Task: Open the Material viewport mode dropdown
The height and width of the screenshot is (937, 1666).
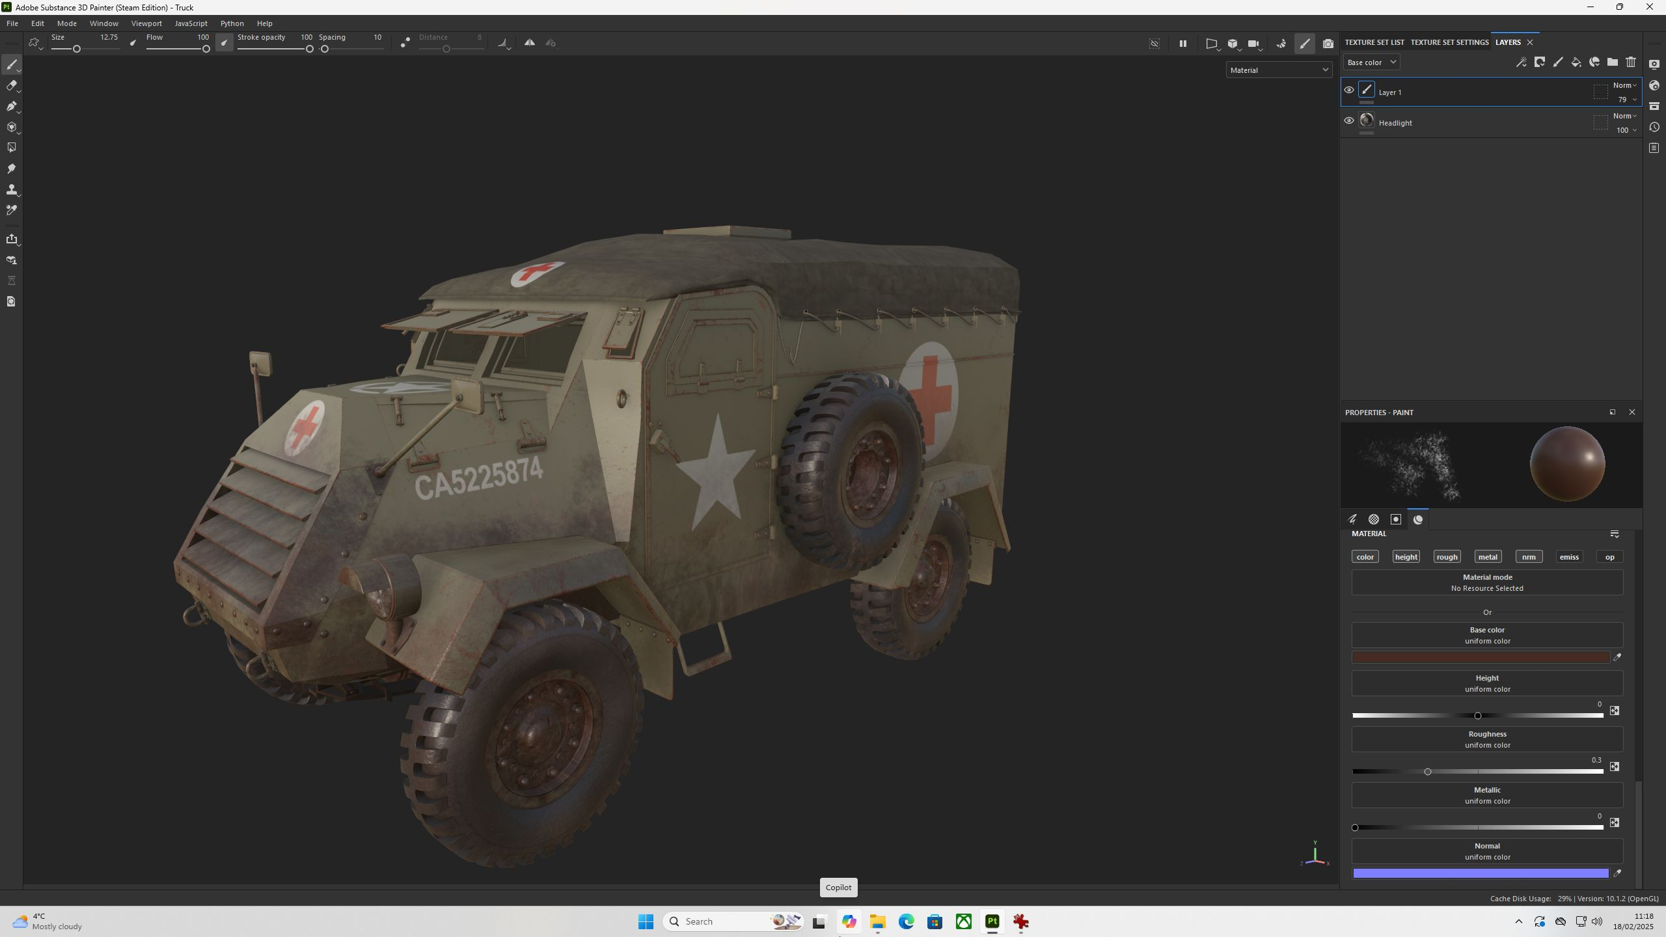Action: (x=1279, y=70)
